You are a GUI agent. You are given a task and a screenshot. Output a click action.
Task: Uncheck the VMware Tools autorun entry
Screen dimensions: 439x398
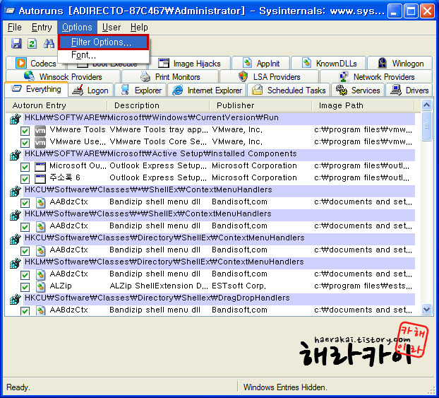pyautogui.click(x=25, y=131)
